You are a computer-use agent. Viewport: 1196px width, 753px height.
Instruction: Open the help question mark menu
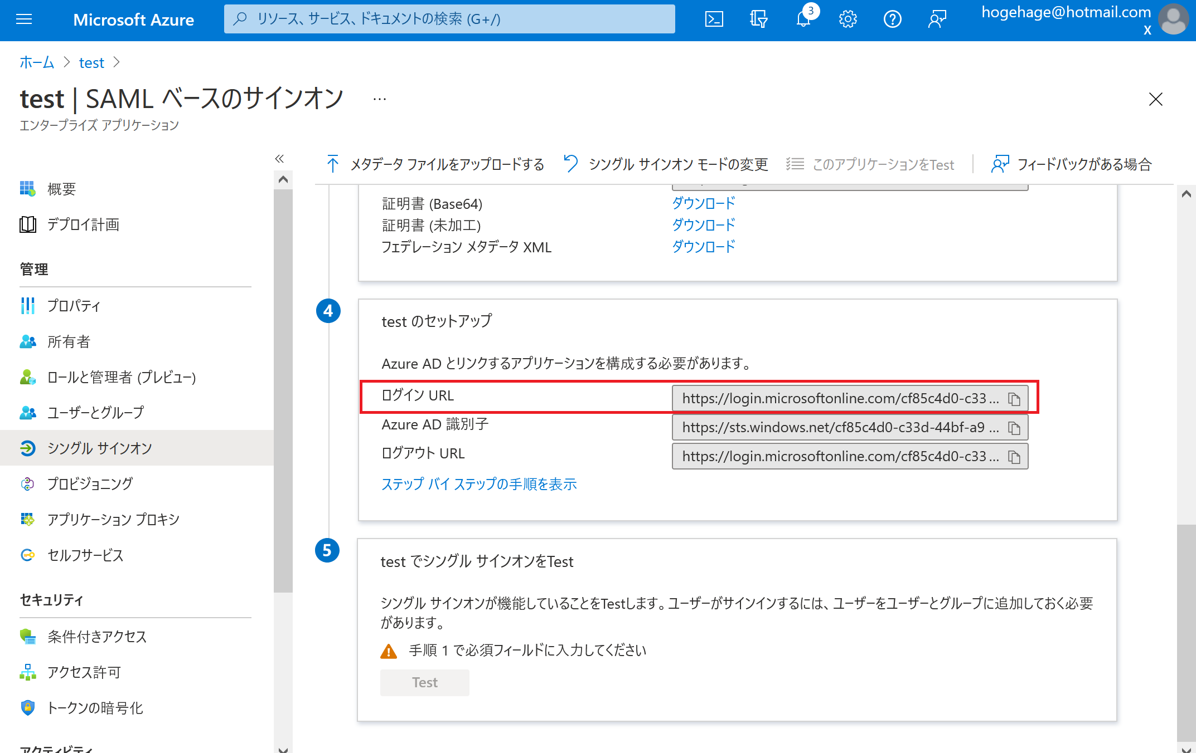tap(892, 19)
